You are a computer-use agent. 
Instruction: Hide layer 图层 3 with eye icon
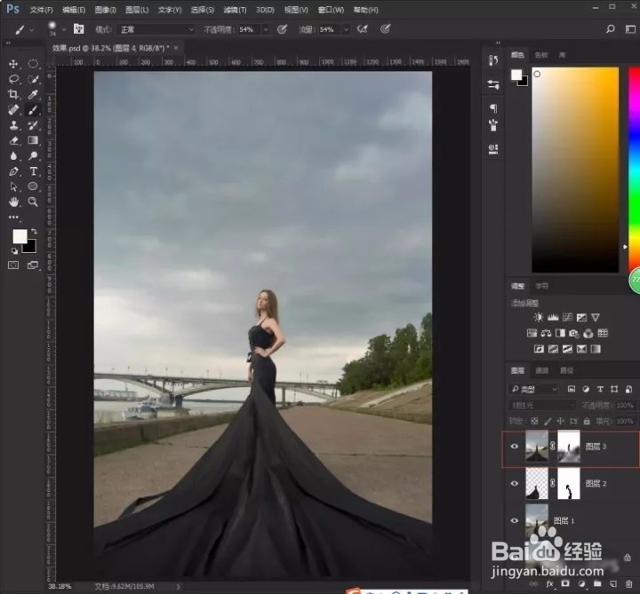(x=515, y=446)
